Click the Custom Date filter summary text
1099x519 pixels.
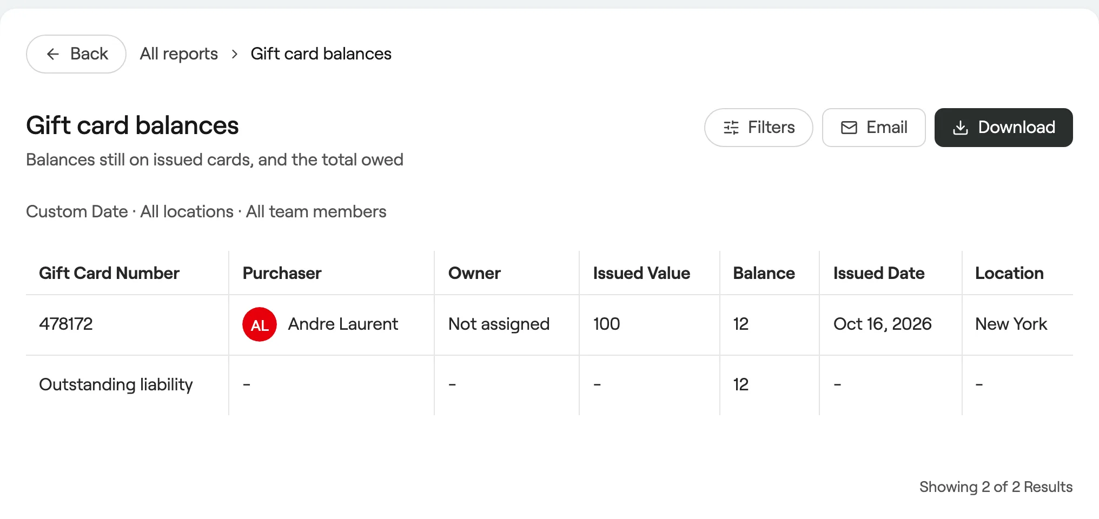[x=77, y=211]
